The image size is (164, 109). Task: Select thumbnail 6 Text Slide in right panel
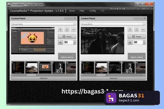point(88,68)
